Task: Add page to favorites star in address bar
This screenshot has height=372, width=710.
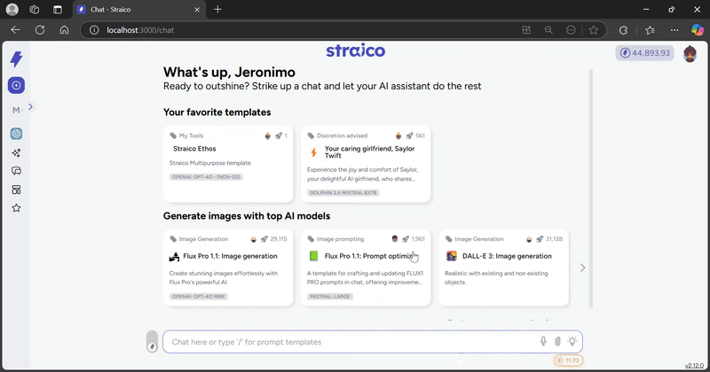Action: coord(593,30)
